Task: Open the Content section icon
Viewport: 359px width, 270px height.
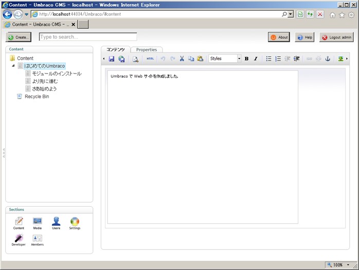Action: click(19, 223)
